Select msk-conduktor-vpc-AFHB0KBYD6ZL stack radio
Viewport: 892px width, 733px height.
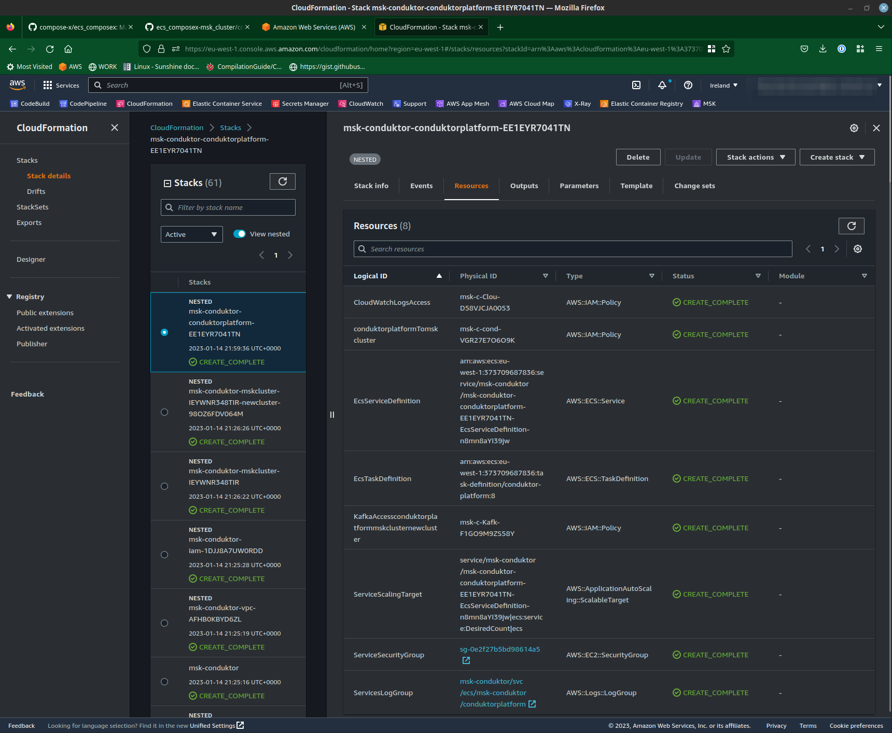pyautogui.click(x=164, y=623)
